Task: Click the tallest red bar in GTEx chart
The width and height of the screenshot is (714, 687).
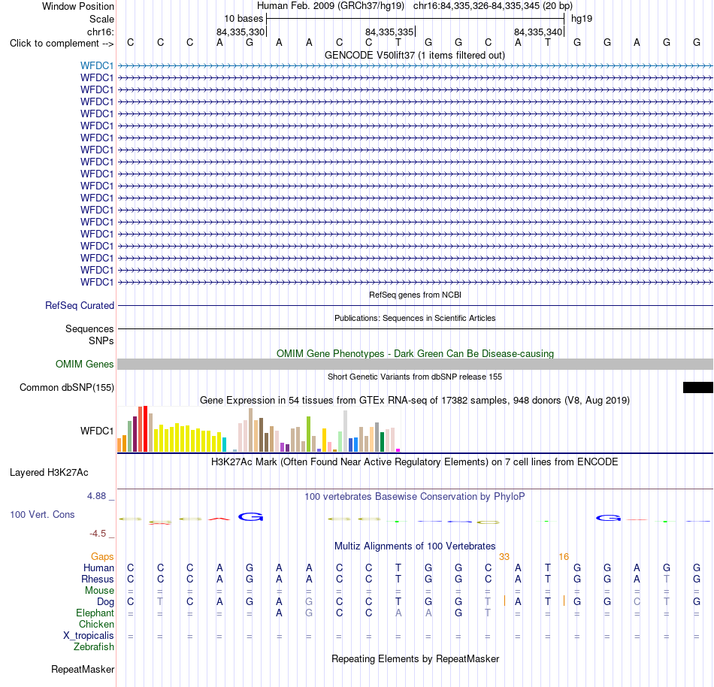Action: (145, 429)
